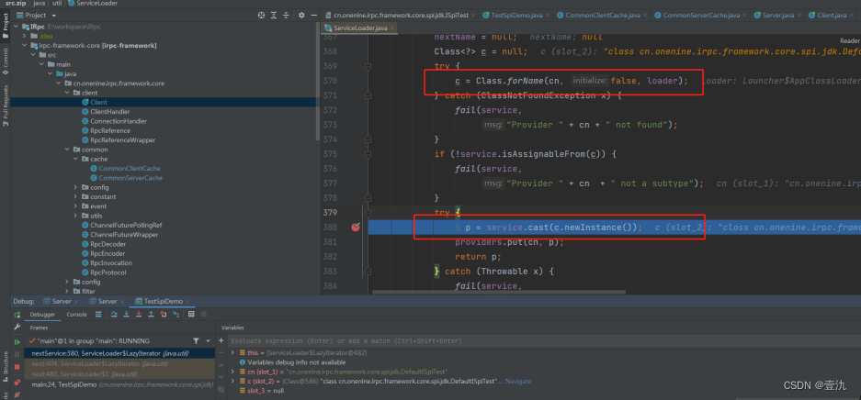Expand 'this' variable in Variables pane
This screenshot has width=861, height=400.
pyautogui.click(x=232, y=352)
